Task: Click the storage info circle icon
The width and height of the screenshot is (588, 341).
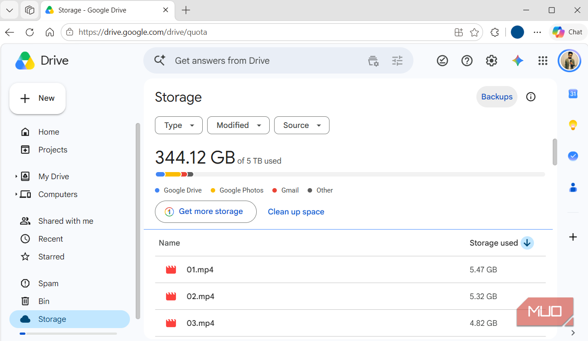Action: pyautogui.click(x=531, y=97)
